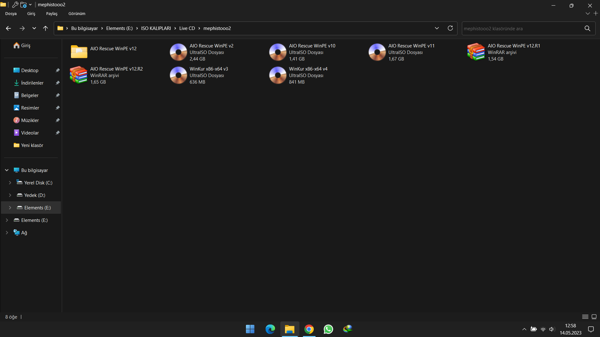Open clock showing 12:58

tap(571, 329)
